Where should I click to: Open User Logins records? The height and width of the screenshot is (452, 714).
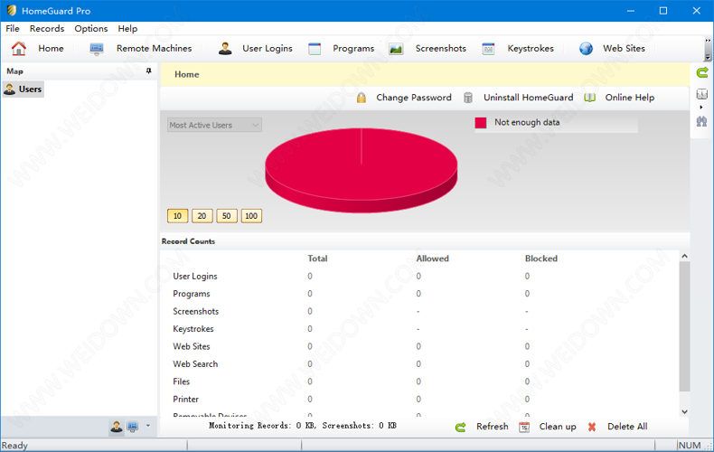click(x=225, y=49)
